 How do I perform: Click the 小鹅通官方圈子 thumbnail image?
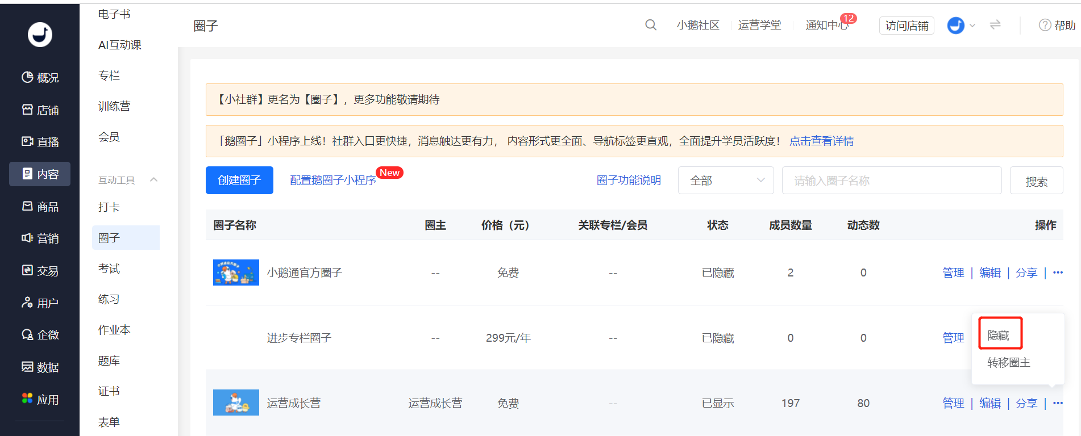coord(236,272)
